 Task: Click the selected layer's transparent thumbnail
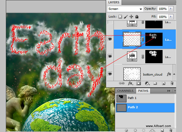132,39
